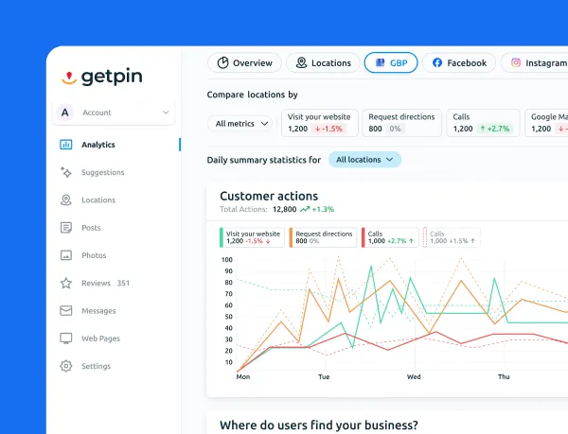Open Settings in the sidebar
Image resolution: width=568 pixels, height=434 pixels.
click(x=96, y=366)
